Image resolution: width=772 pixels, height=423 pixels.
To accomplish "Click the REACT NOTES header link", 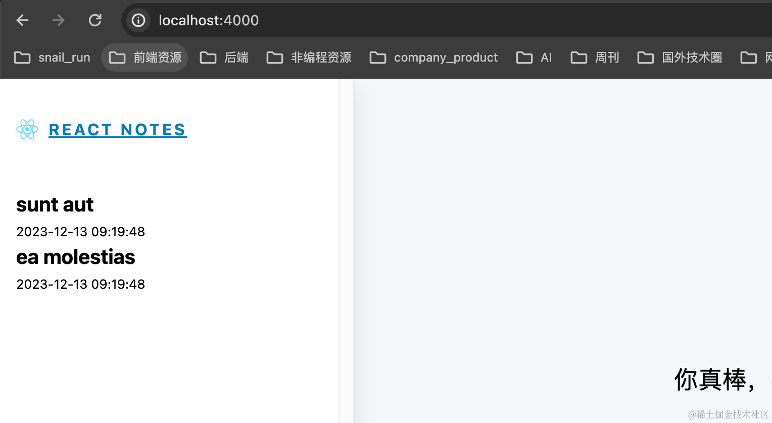I will (118, 130).
